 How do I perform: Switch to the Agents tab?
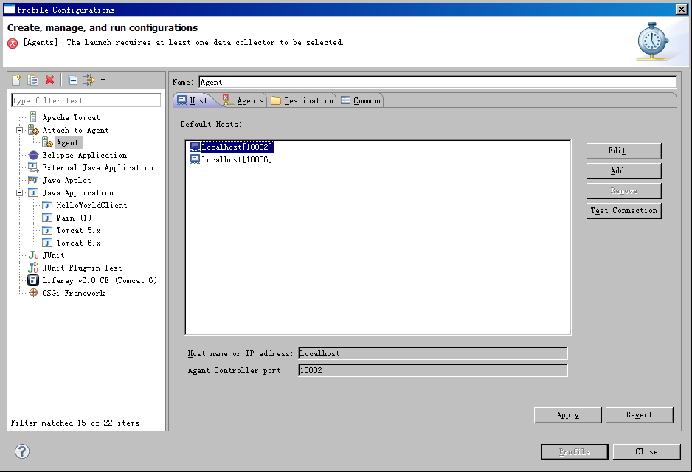(243, 100)
